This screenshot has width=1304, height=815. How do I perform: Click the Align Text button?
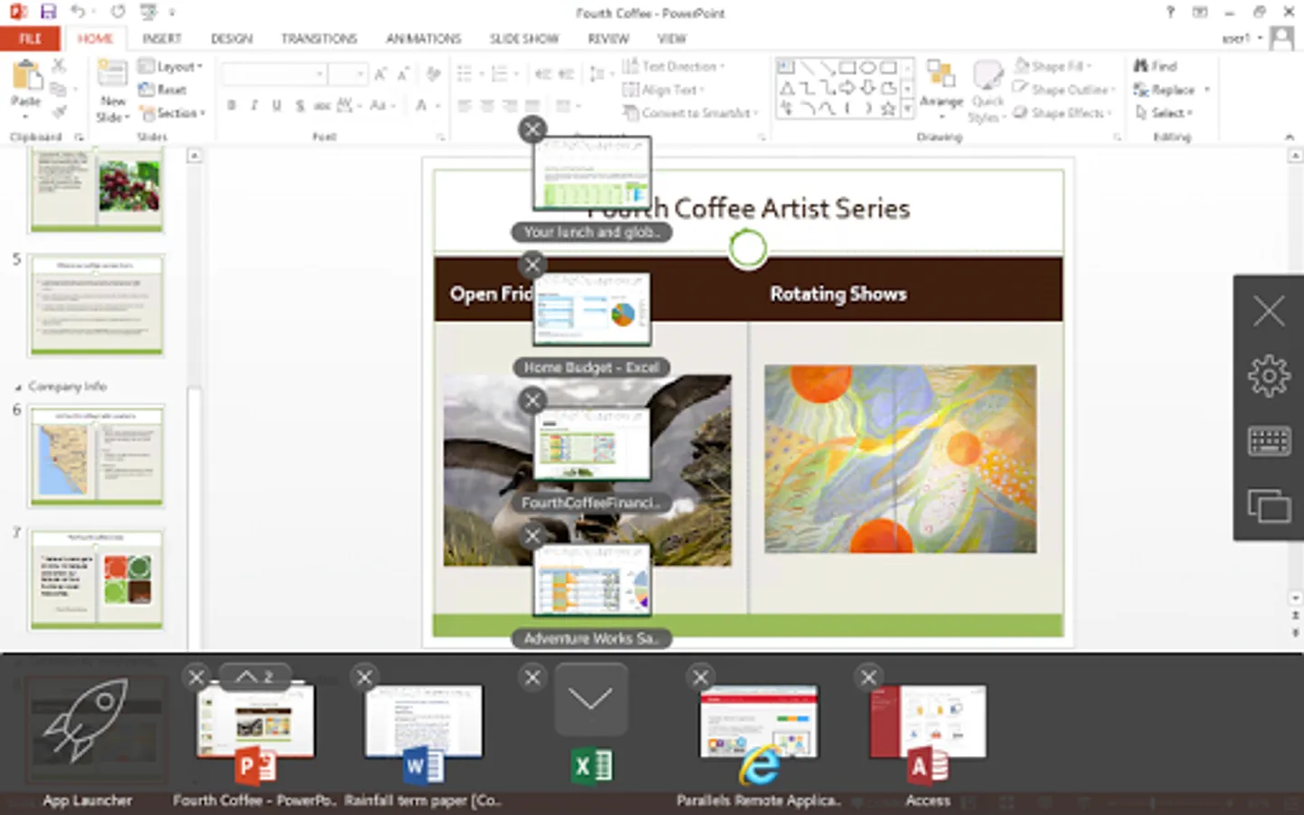(x=662, y=90)
